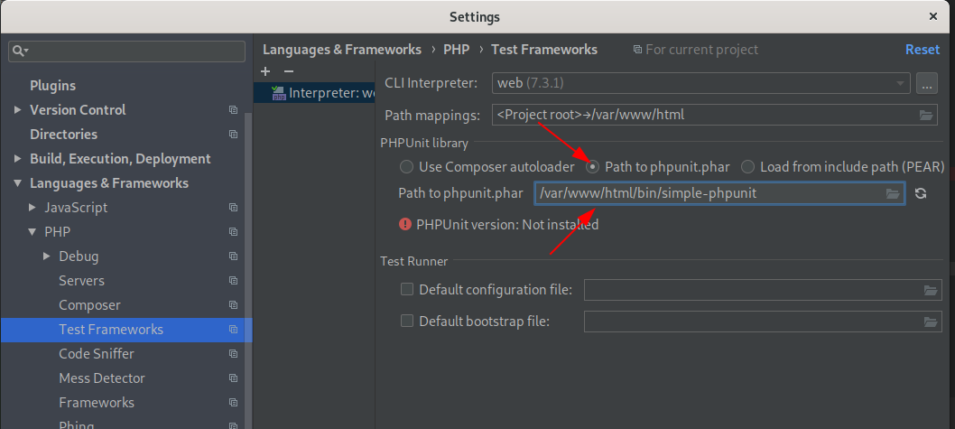
Task: Expand Build, Execution, Deployment node
Action: coord(18,158)
